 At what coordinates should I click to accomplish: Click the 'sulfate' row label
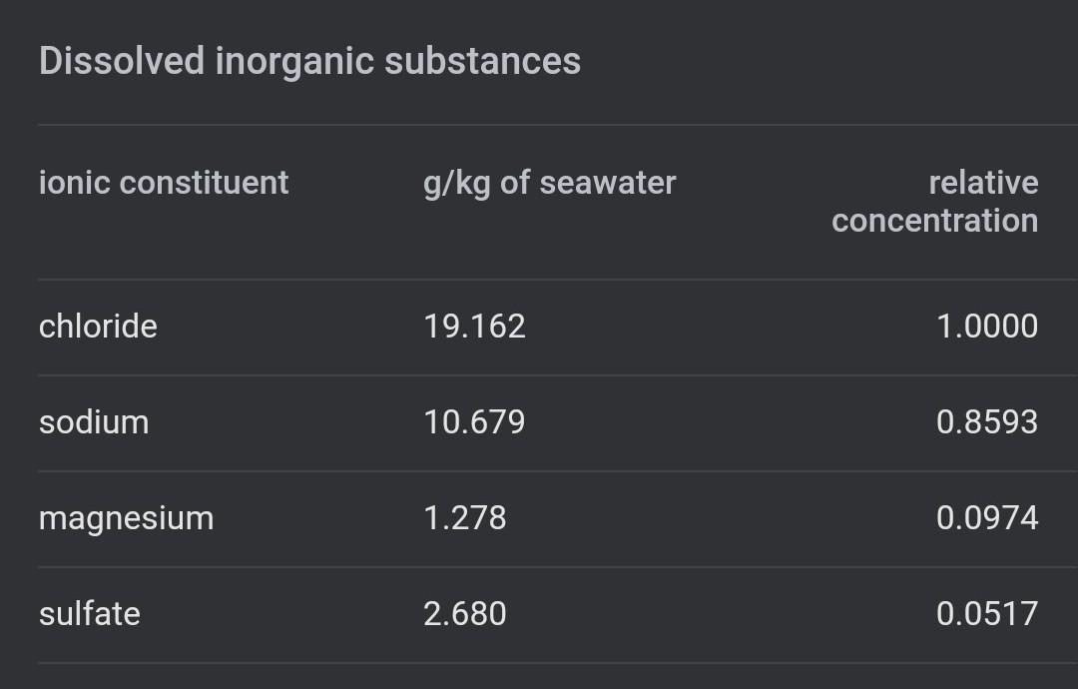[x=89, y=613]
